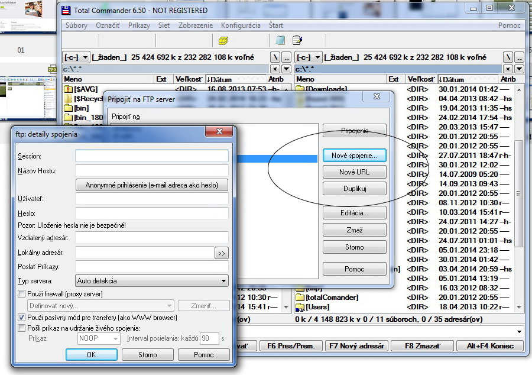Click F8 Zmazať function button

423,346
